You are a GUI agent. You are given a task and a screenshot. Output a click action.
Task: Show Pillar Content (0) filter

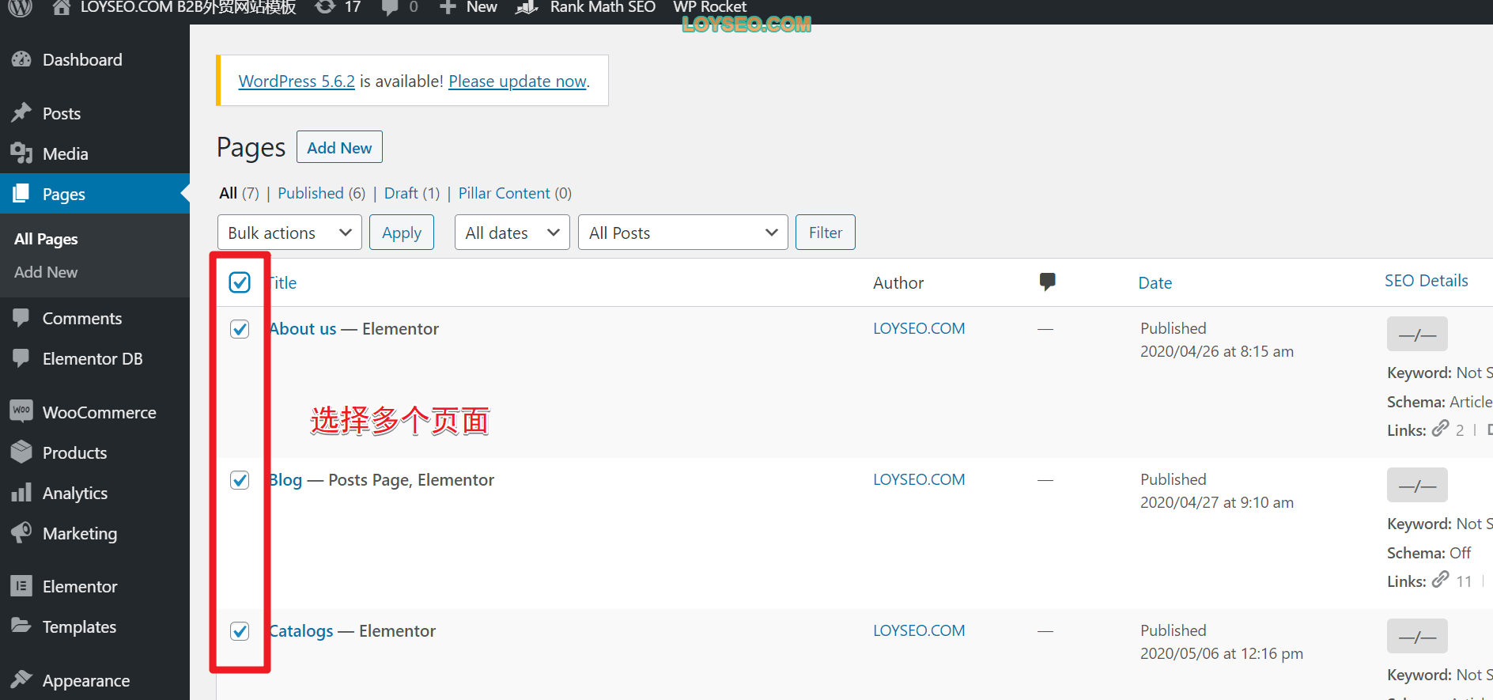coord(515,193)
